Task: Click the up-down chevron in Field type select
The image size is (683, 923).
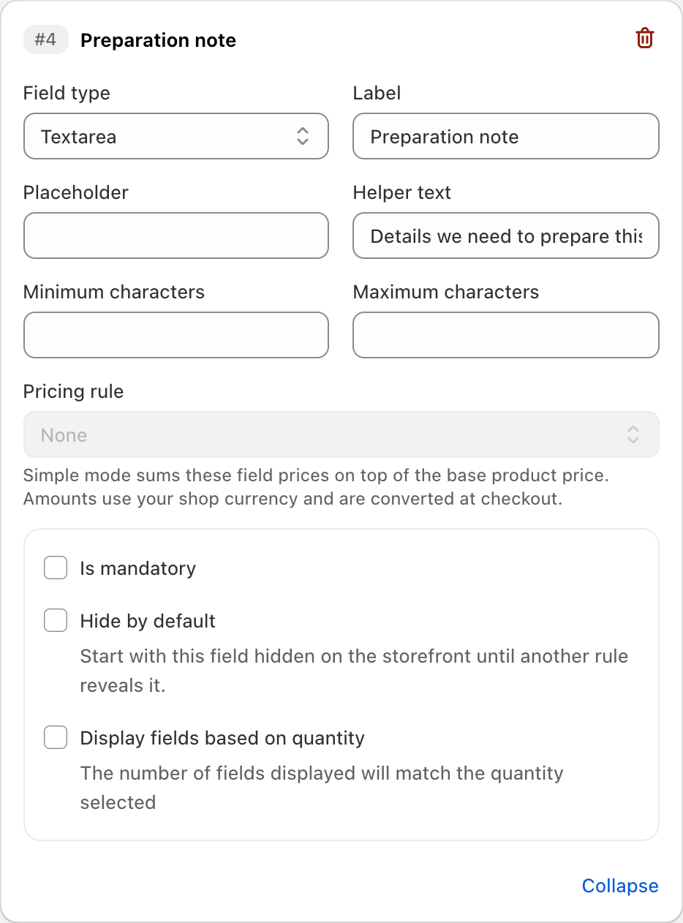Action: [303, 136]
